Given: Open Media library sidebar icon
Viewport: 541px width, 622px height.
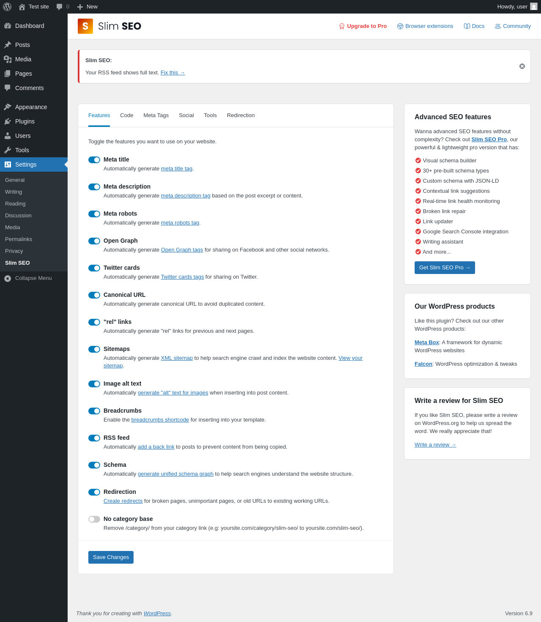Looking at the screenshot, I should (8, 59).
